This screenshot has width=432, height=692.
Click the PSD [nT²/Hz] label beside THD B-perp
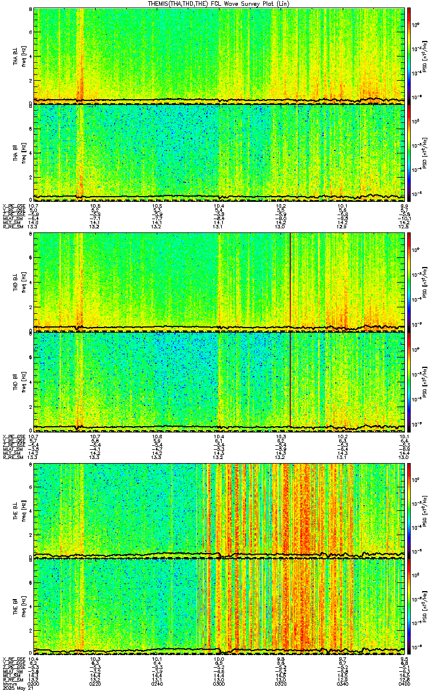(x=425, y=283)
